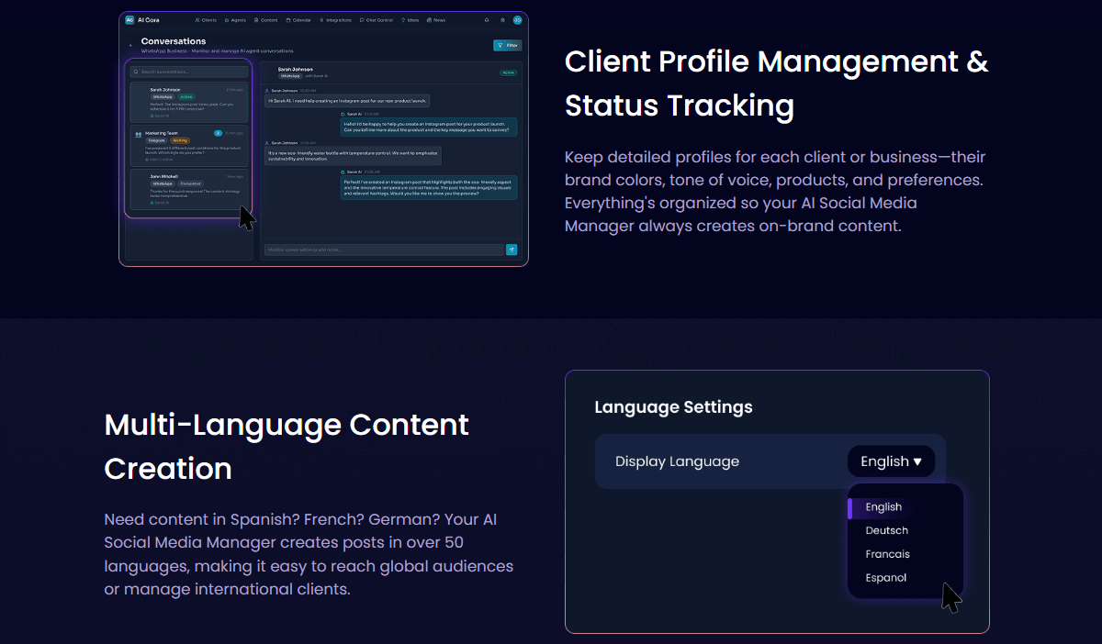This screenshot has width=1102, height=644.
Task: Choose Deutsch in the language list
Action: (886, 530)
